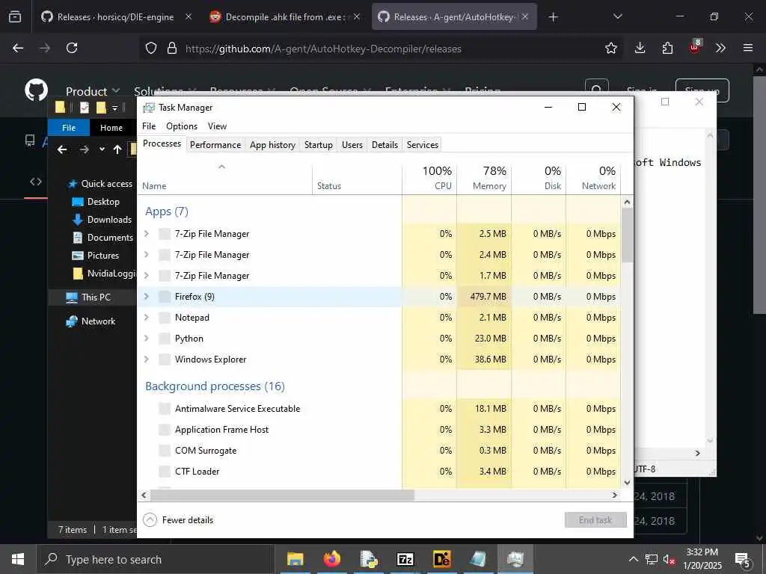Click the red uBlock extension icon
This screenshot has height=574, width=766.
(695, 47)
